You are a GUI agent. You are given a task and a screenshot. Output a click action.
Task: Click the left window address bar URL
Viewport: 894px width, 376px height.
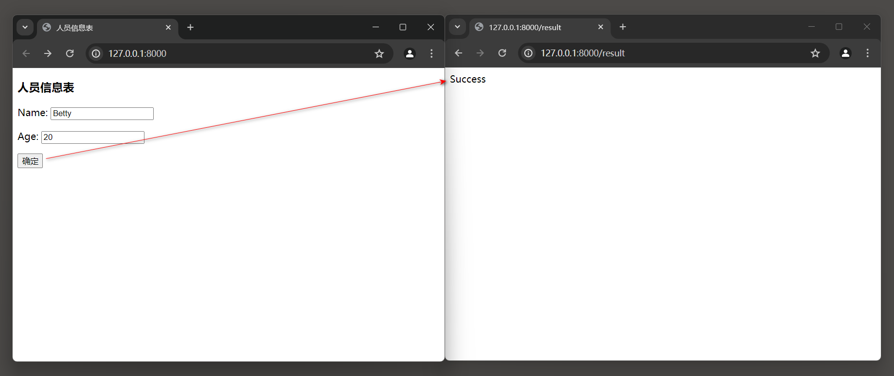137,53
